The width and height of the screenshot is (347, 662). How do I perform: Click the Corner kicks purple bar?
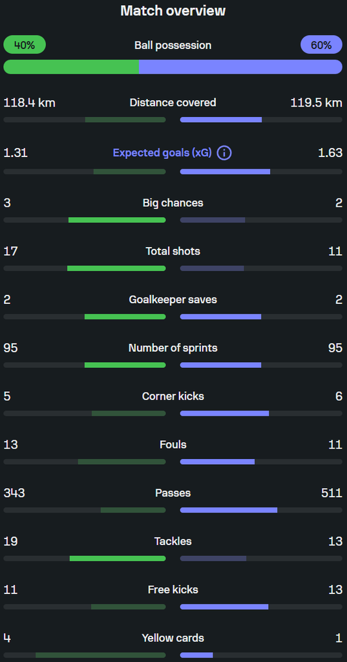[x=225, y=413]
